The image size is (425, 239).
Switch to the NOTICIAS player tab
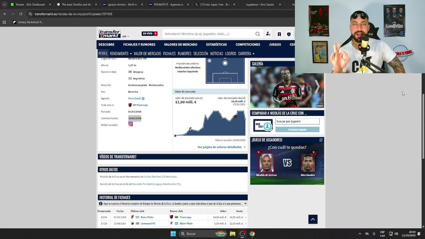click(216, 53)
